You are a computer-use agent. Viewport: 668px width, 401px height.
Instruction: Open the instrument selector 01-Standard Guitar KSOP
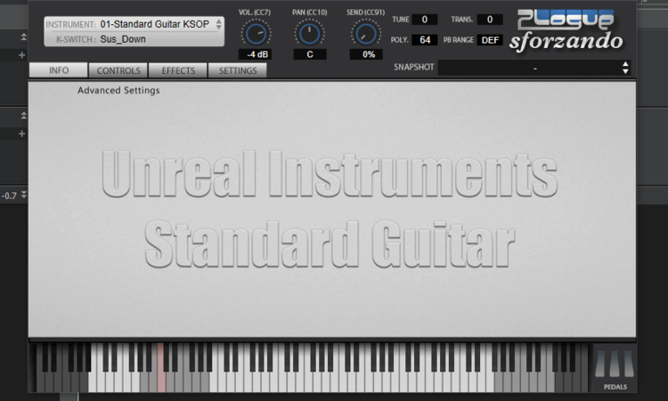(155, 24)
